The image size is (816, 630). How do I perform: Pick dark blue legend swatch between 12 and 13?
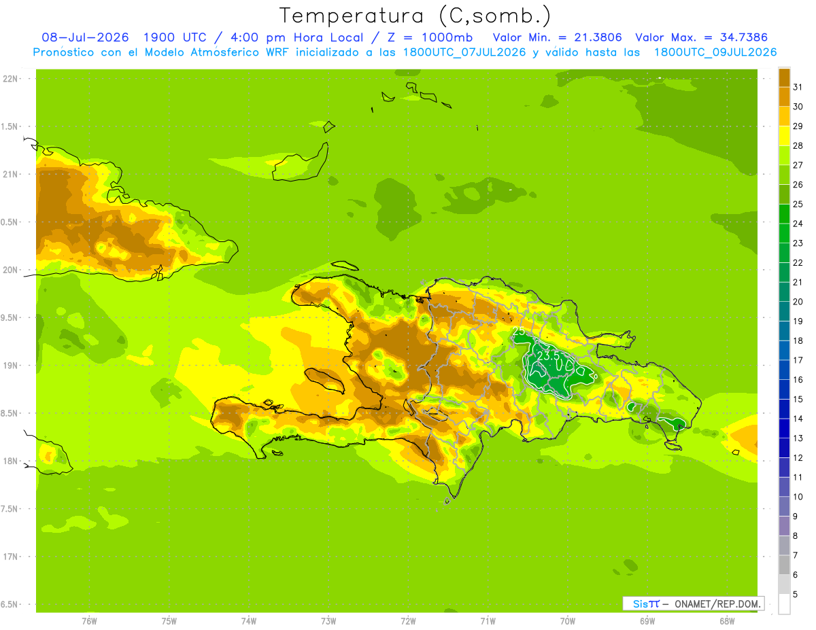[x=785, y=448]
